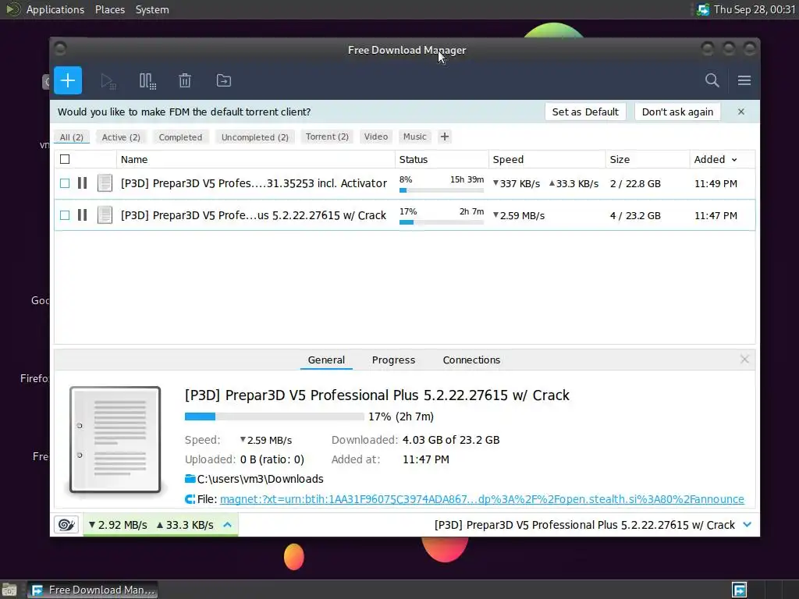
Task: Click total download speed 2.92 MB/s
Action: [x=118, y=525]
